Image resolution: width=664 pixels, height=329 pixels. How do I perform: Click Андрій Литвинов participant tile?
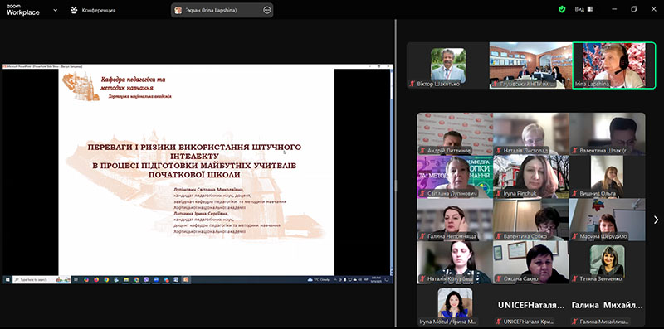click(x=455, y=133)
